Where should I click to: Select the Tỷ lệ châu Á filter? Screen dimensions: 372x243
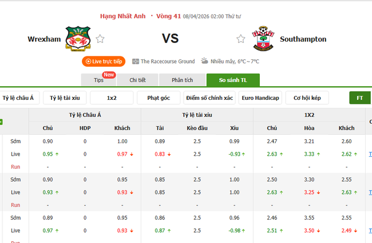click(x=18, y=98)
